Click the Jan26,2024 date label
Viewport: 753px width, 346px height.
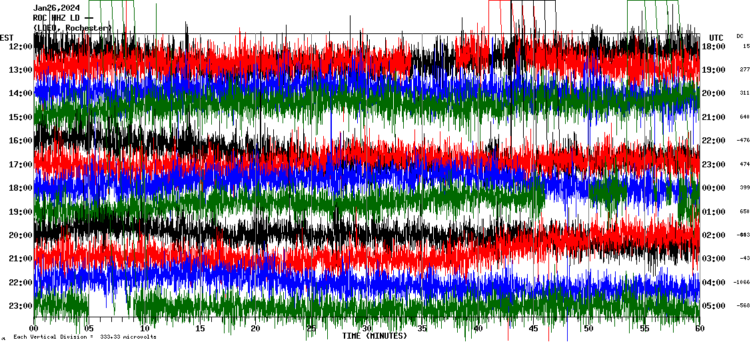[x=57, y=8]
